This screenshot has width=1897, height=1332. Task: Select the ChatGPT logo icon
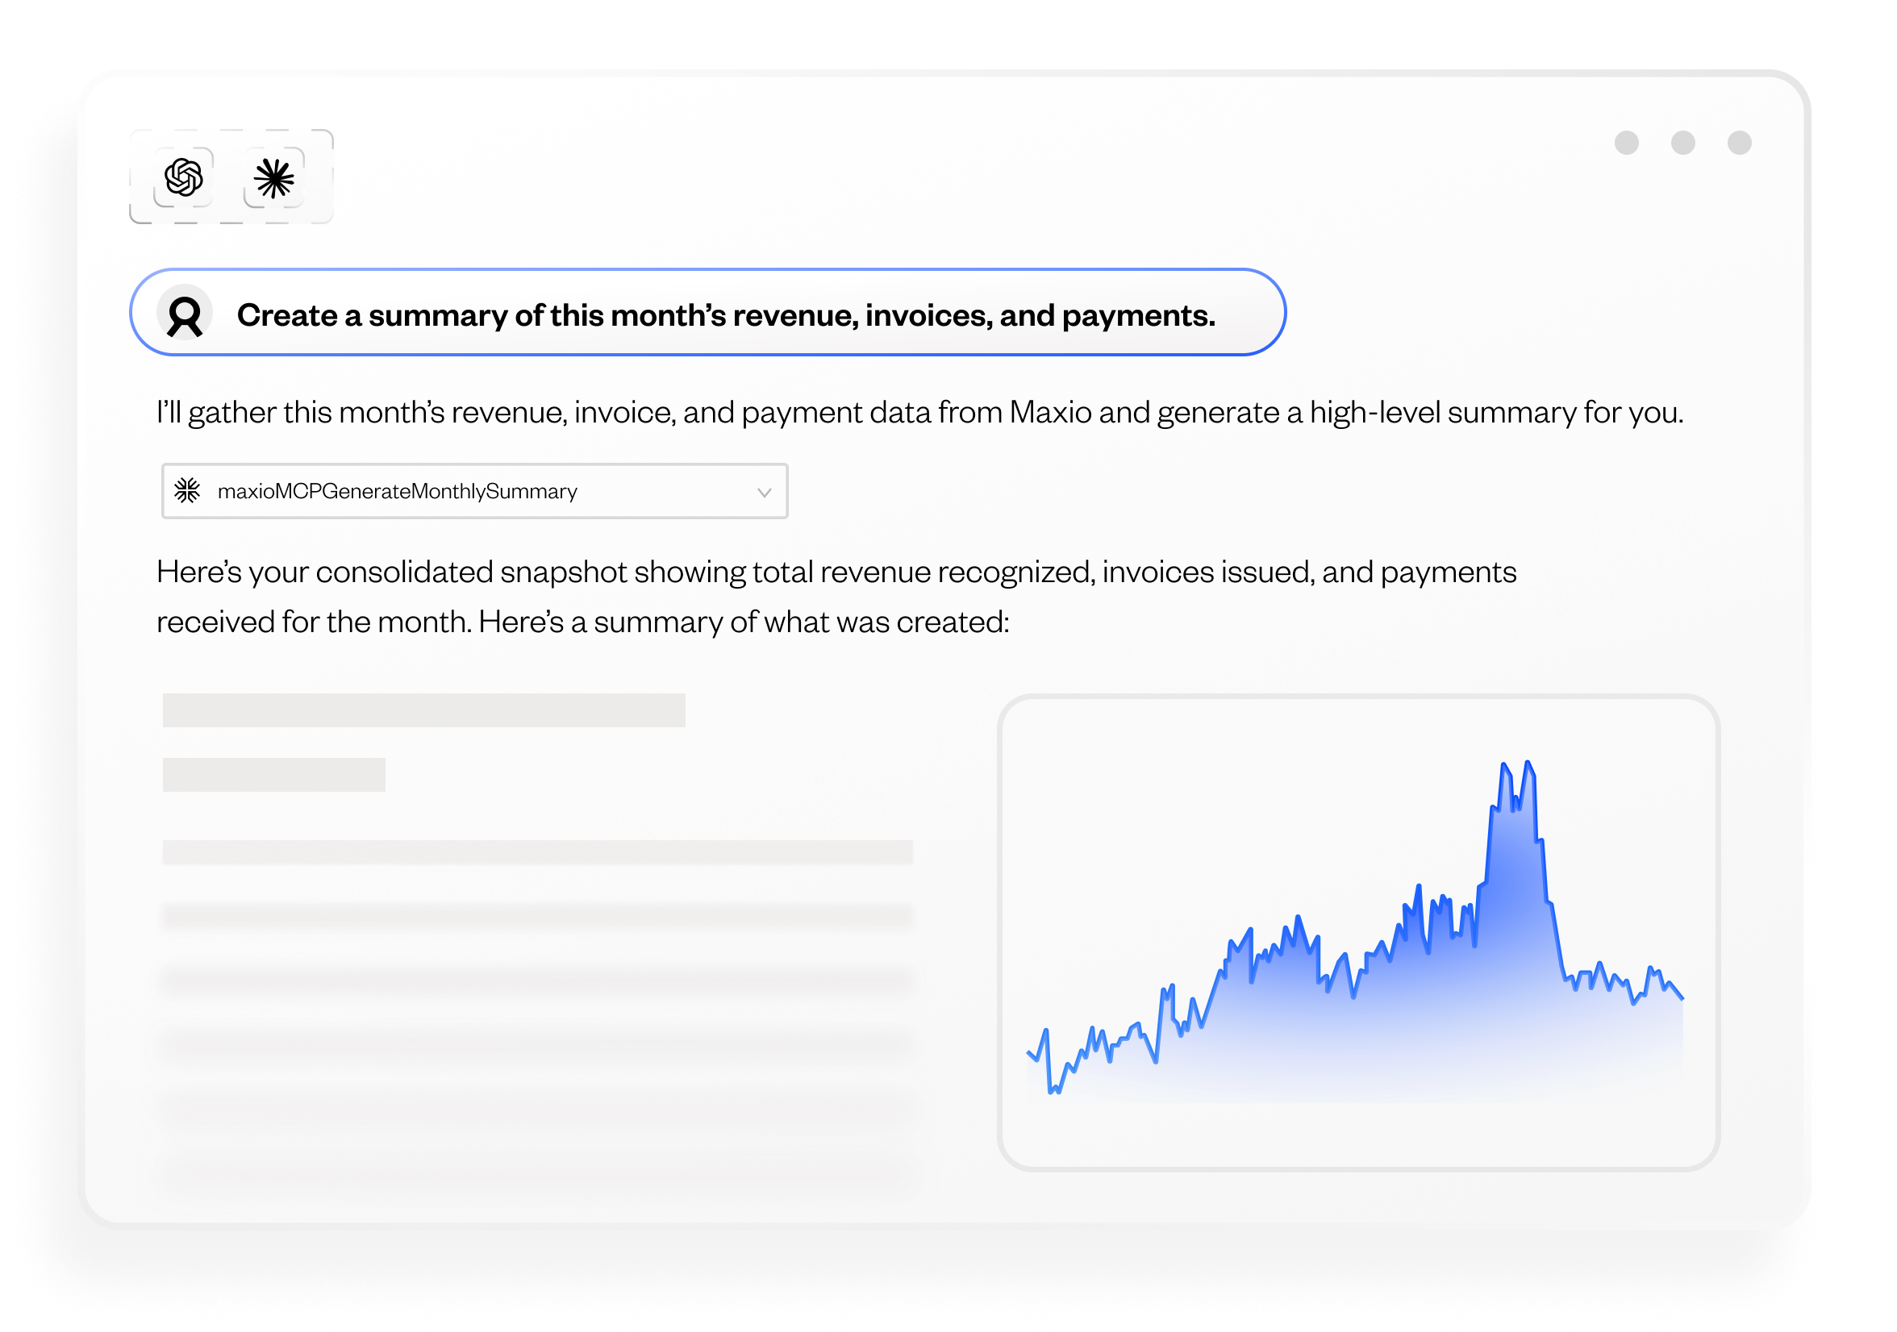[183, 177]
